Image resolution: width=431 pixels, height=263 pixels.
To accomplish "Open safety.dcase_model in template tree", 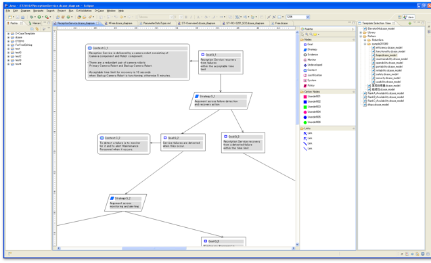I will (387, 74).
